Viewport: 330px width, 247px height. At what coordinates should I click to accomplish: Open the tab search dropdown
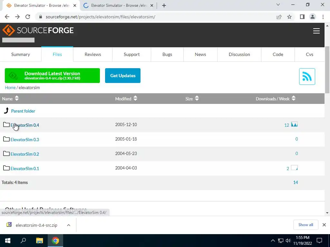tap(278, 5)
